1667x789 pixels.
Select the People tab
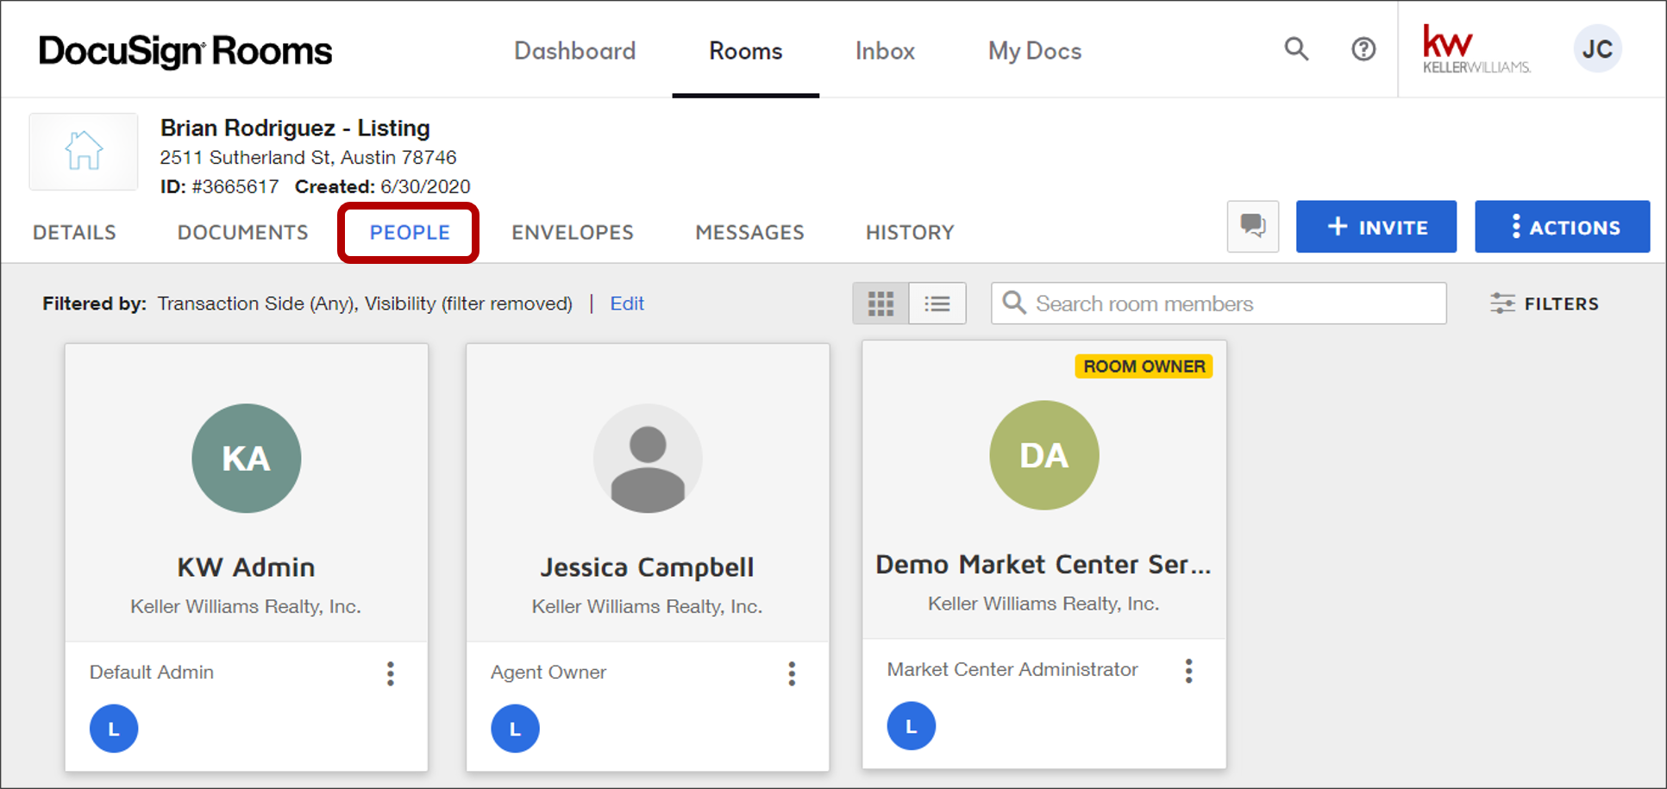[410, 232]
